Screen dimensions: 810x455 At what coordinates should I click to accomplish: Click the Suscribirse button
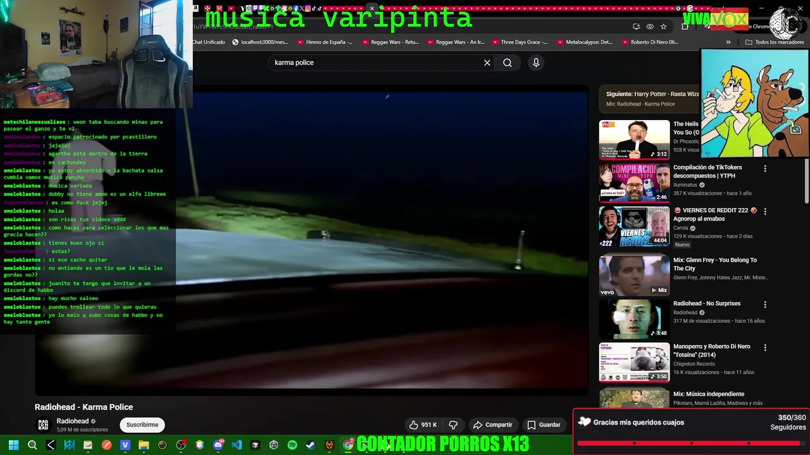click(x=142, y=425)
